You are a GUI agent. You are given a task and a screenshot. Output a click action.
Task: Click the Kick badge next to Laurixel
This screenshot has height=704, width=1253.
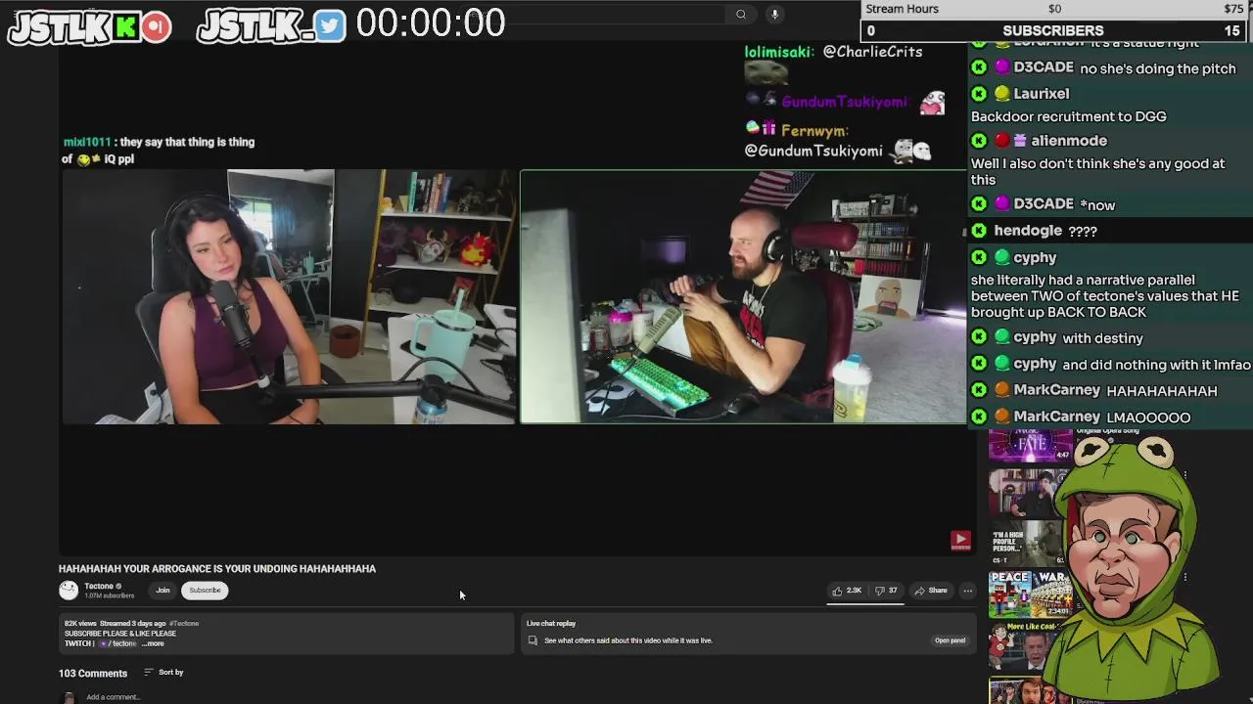coord(979,94)
